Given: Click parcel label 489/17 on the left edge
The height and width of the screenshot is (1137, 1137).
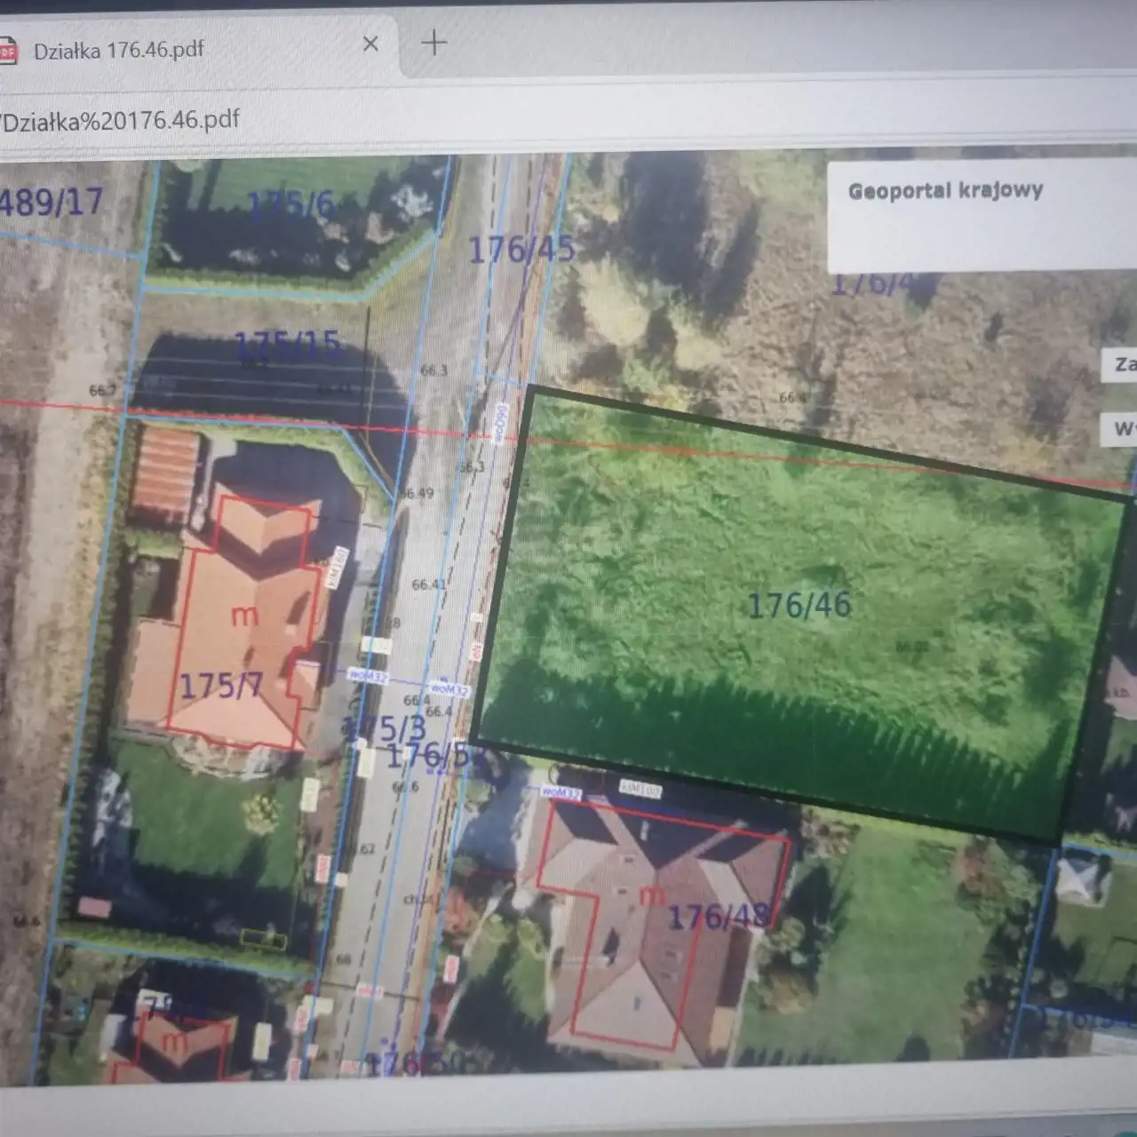Looking at the screenshot, I should tap(51, 203).
